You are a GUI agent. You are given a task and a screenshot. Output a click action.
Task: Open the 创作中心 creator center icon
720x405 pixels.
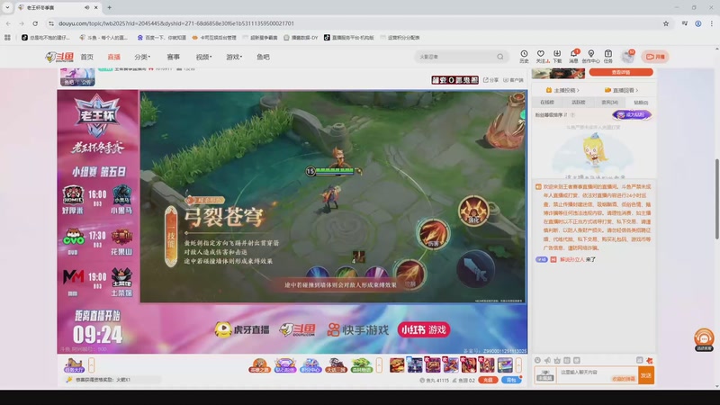click(591, 54)
